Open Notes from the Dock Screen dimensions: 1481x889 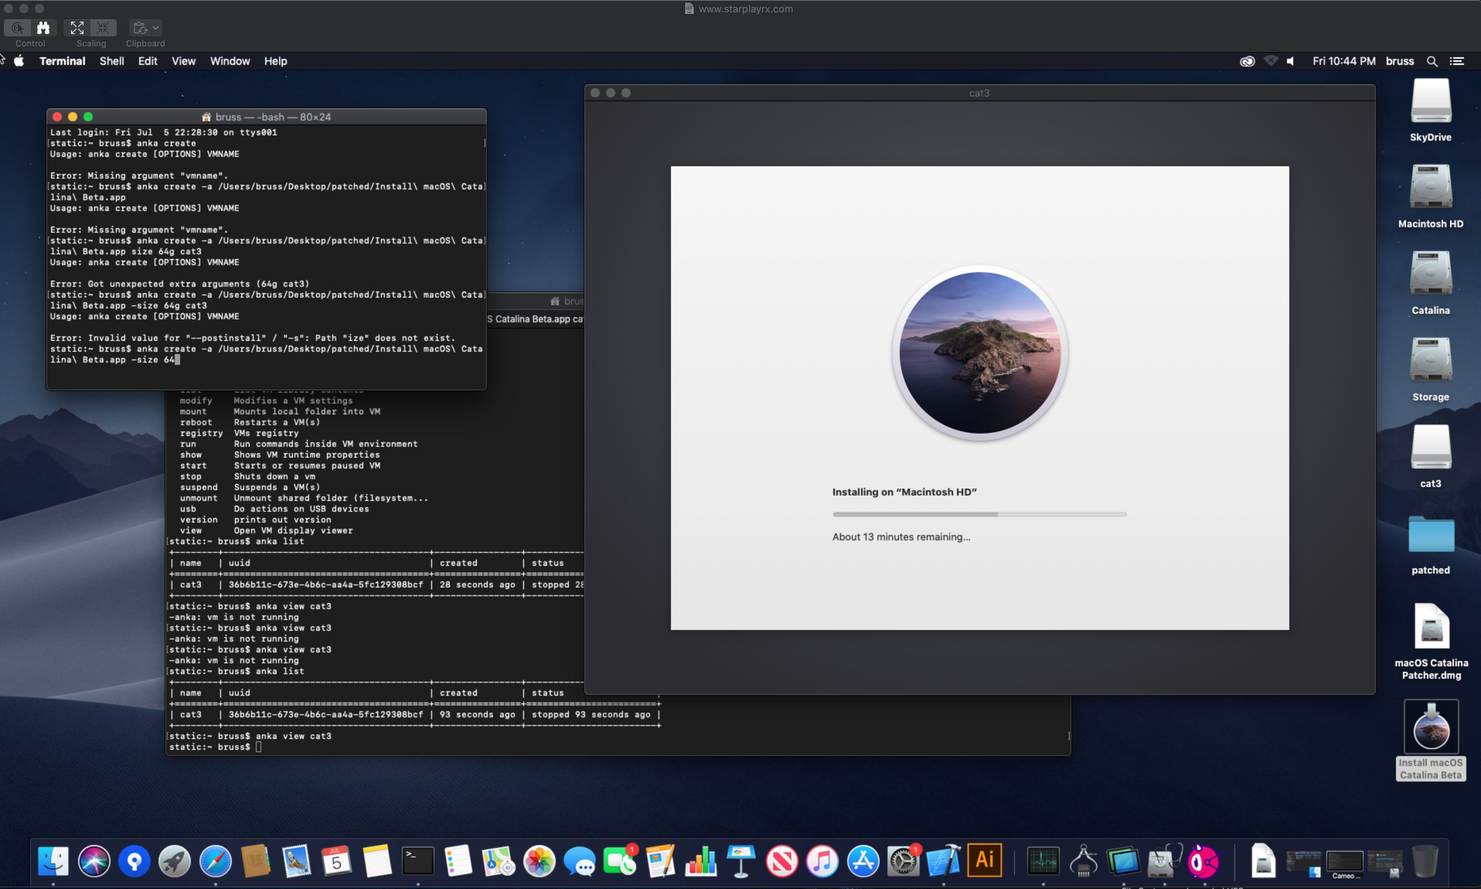(377, 862)
